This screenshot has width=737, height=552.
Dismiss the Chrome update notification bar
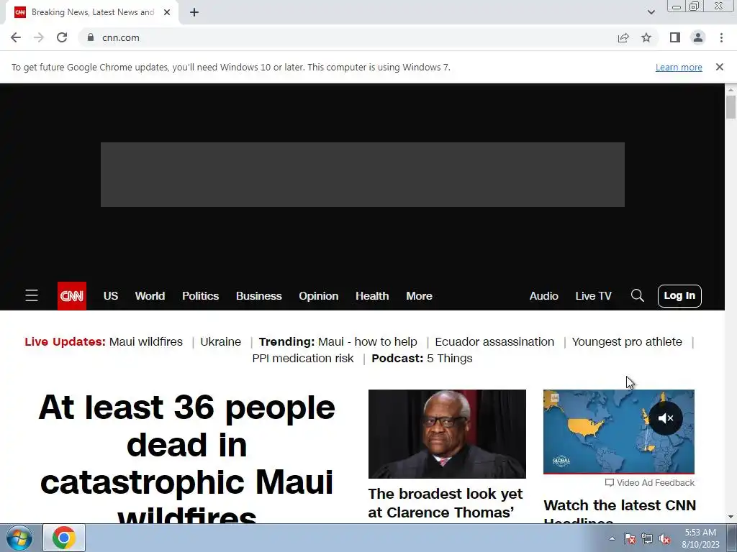[720, 67]
